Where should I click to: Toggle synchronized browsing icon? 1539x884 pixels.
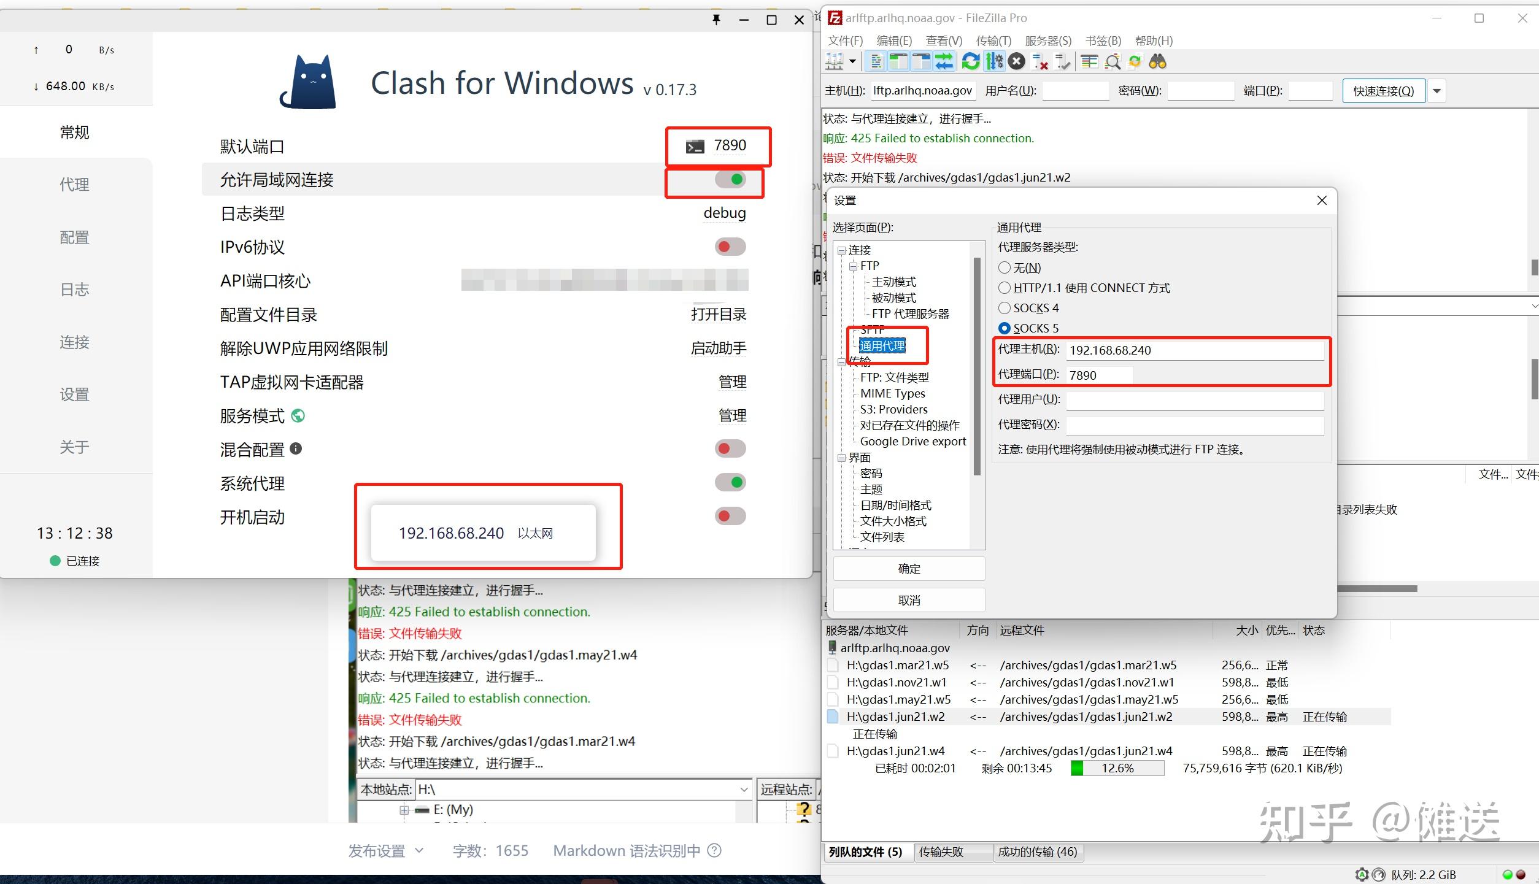[x=1135, y=61]
